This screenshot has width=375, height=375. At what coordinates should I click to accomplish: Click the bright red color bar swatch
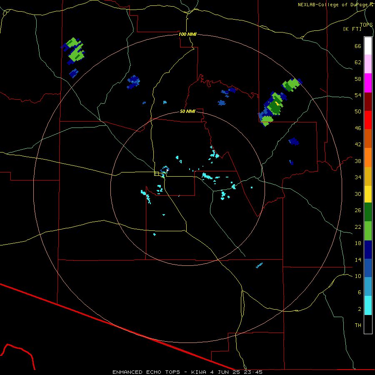368,120
